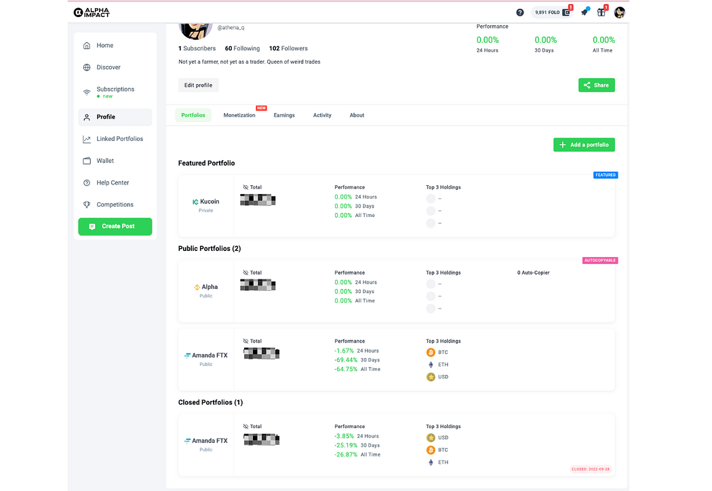Click the Alpha Impact logo
Screen dimensions: 712x491
tap(92, 12)
